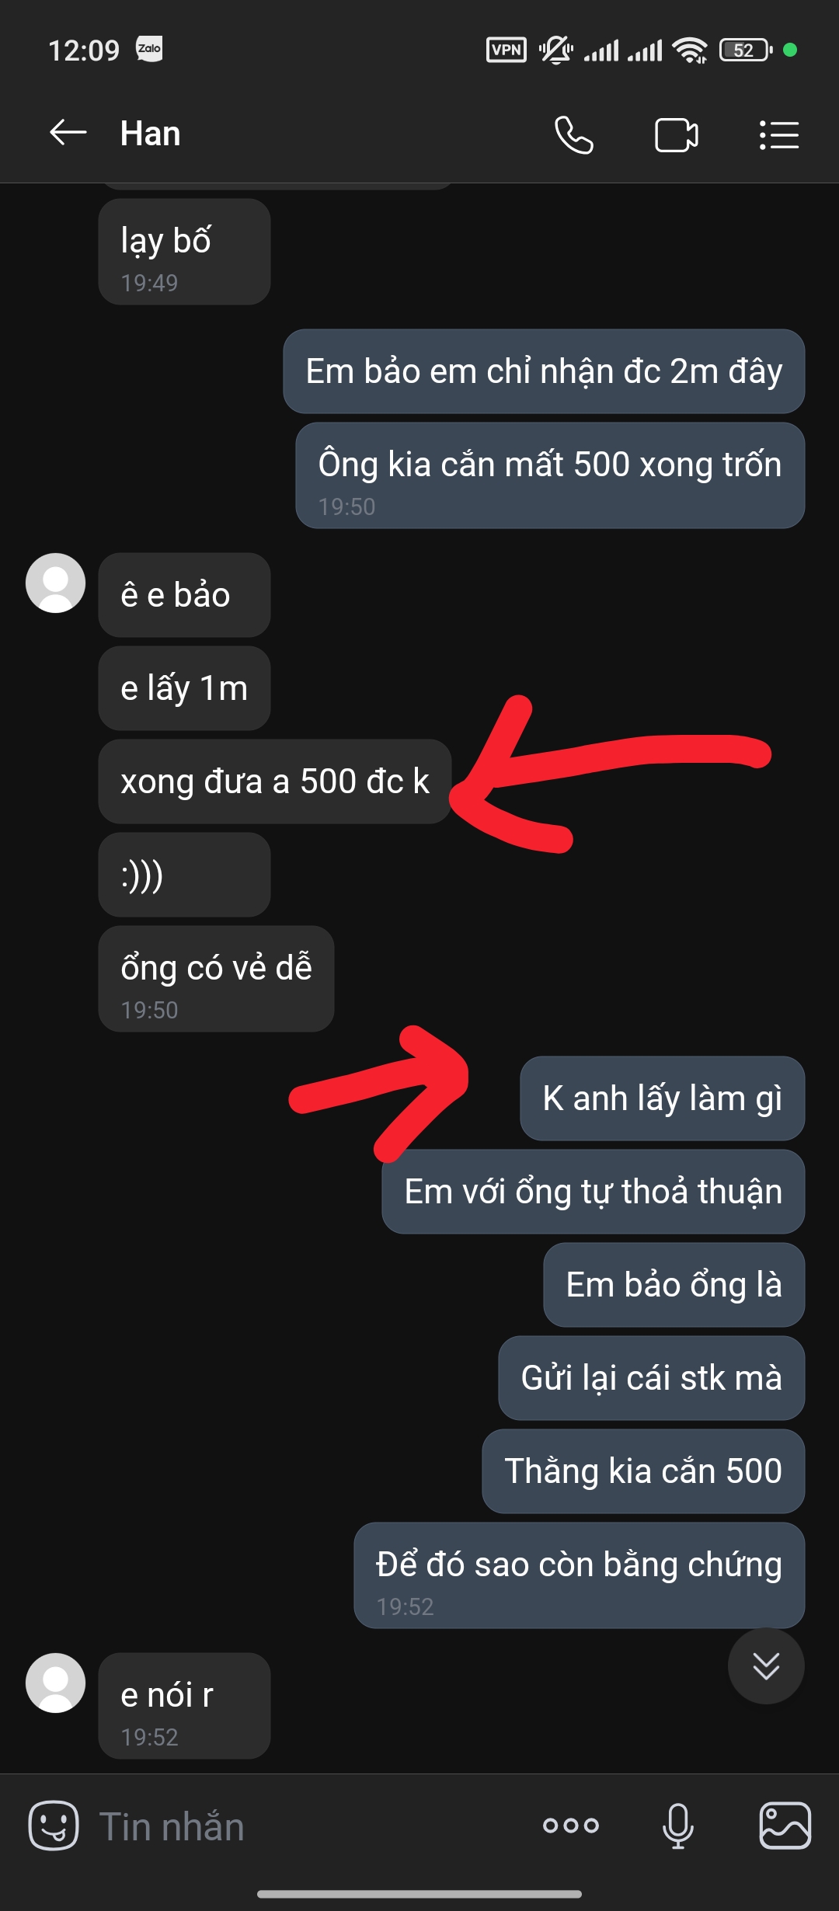The height and width of the screenshot is (1911, 839).
Task: Tap the 'lạy bố' message bubble
Action: (x=184, y=252)
